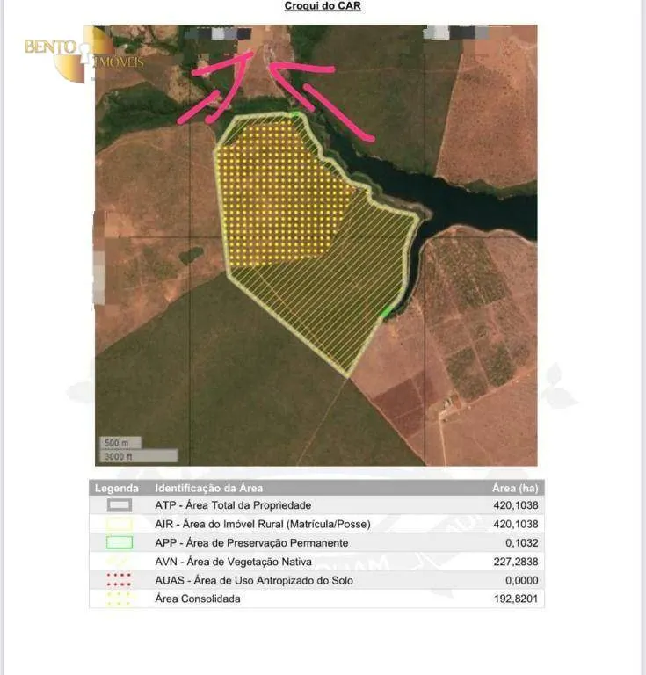Click 'AVN - Área de Vegetação Nativa'
This screenshot has width=646, height=675.
click(x=233, y=562)
